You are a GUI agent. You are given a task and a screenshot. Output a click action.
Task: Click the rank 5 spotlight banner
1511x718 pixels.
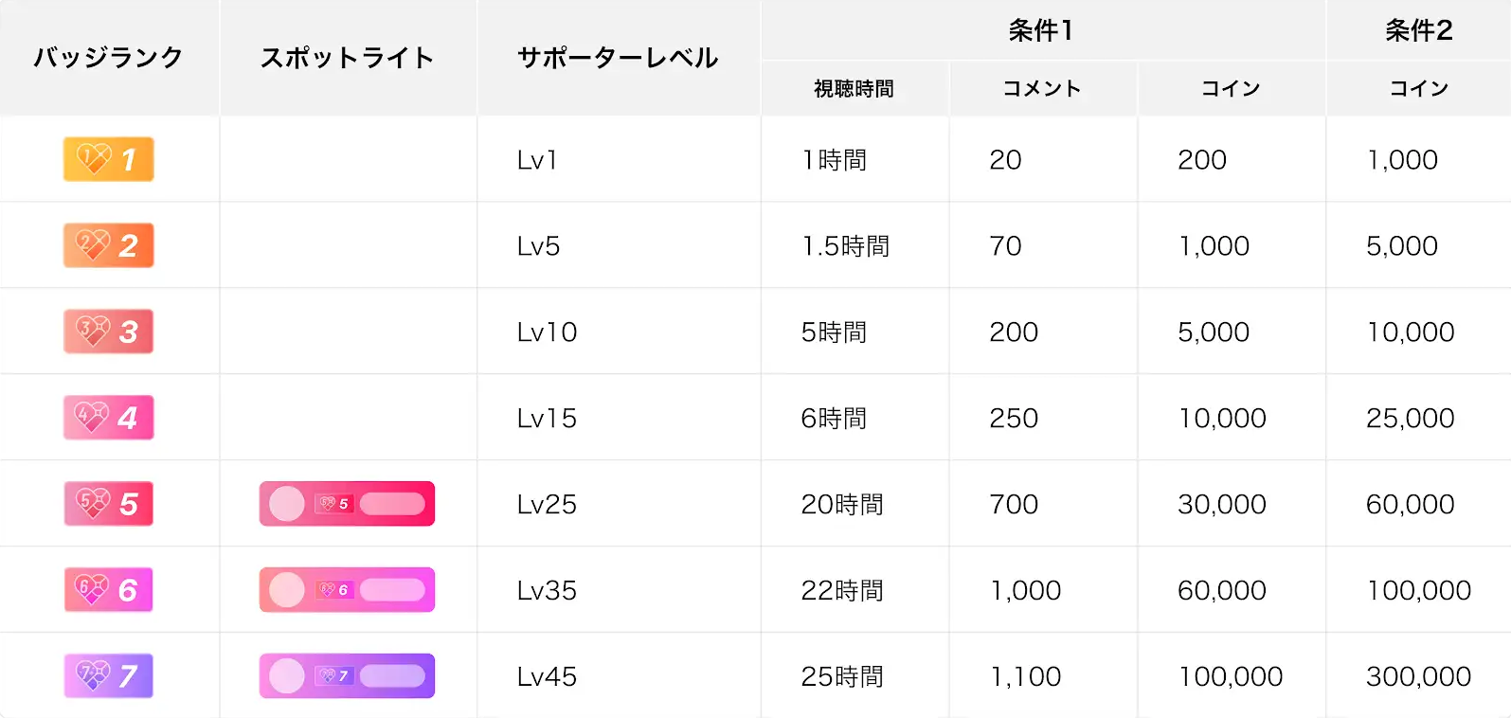pyautogui.click(x=347, y=504)
